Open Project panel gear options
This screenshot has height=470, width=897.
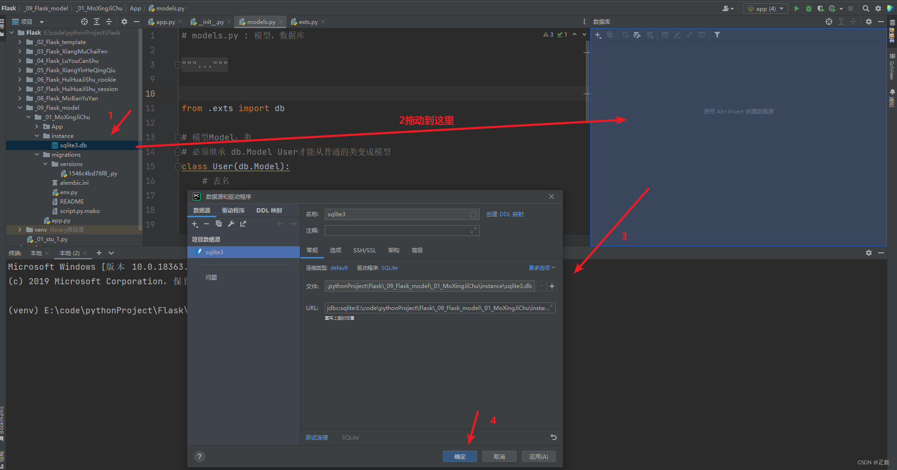pos(124,22)
